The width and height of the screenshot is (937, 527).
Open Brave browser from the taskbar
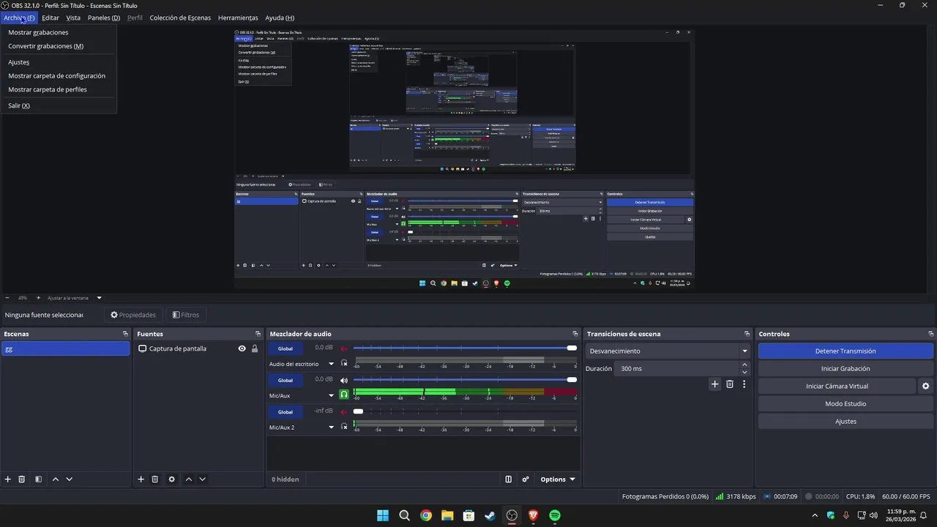click(534, 515)
